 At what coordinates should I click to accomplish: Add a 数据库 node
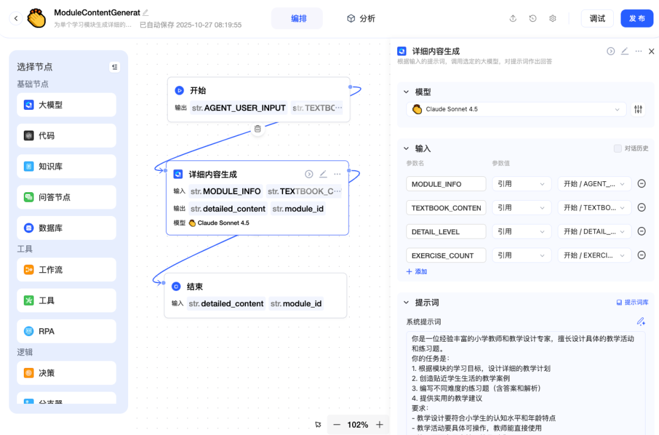(x=67, y=228)
